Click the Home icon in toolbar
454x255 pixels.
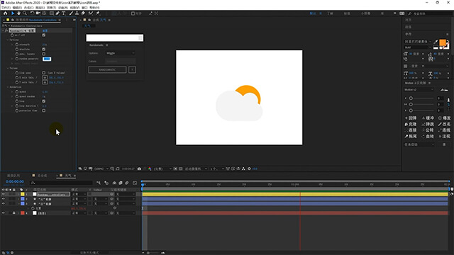coord(5,13)
